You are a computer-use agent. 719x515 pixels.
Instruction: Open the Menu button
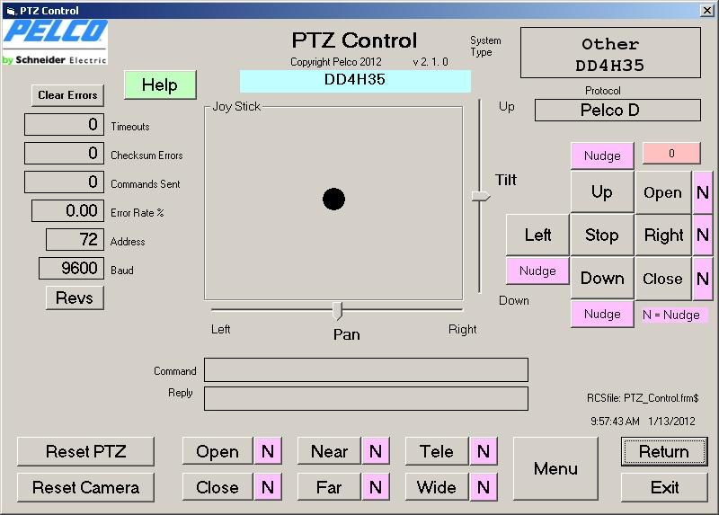pyautogui.click(x=555, y=468)
